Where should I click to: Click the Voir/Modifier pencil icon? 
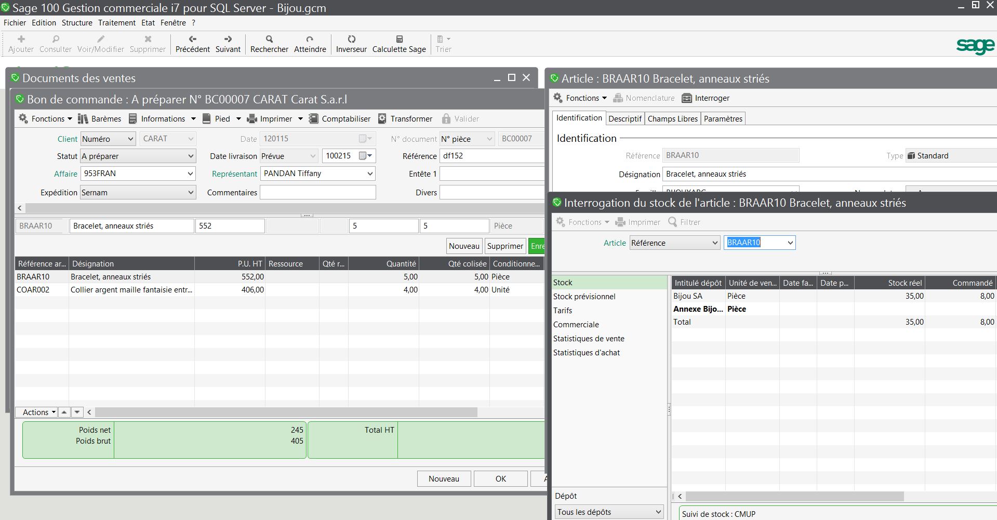101,44
